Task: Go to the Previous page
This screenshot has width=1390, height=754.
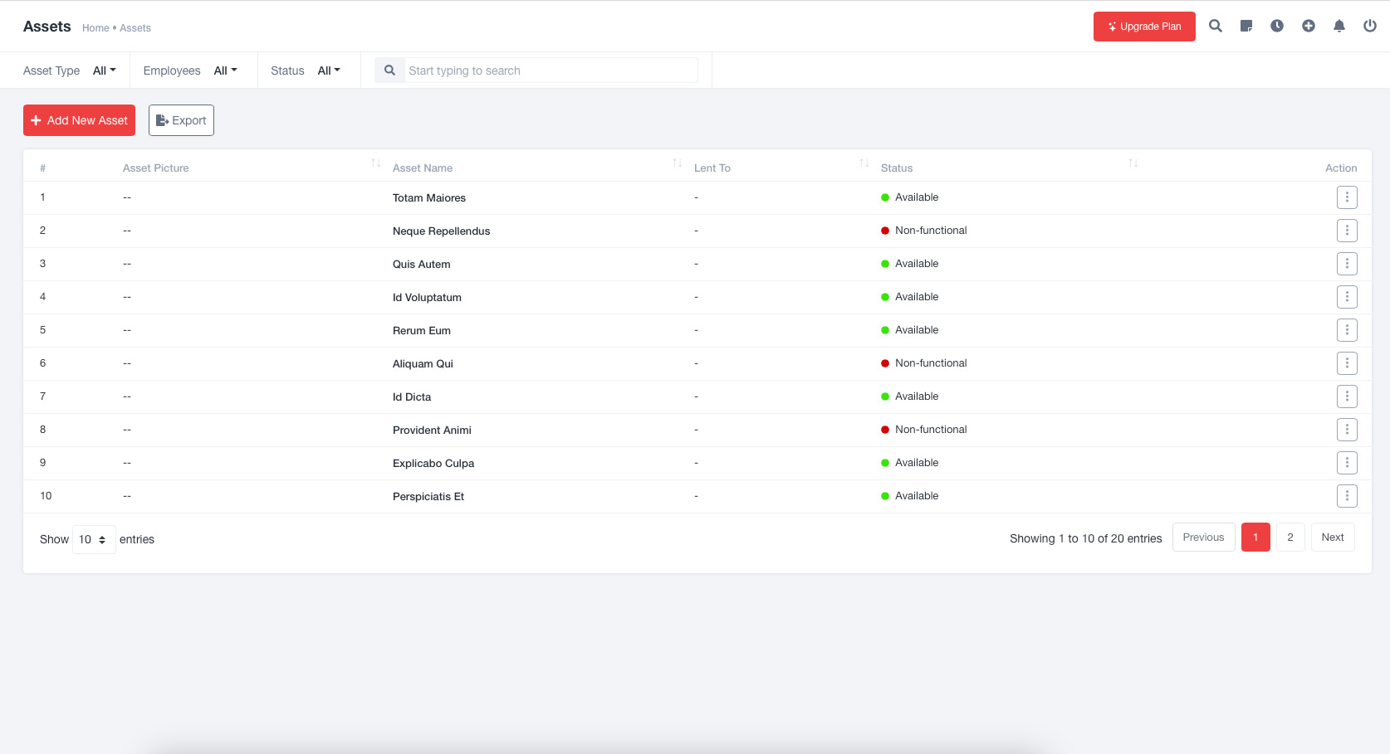Action: [1203, 538]
